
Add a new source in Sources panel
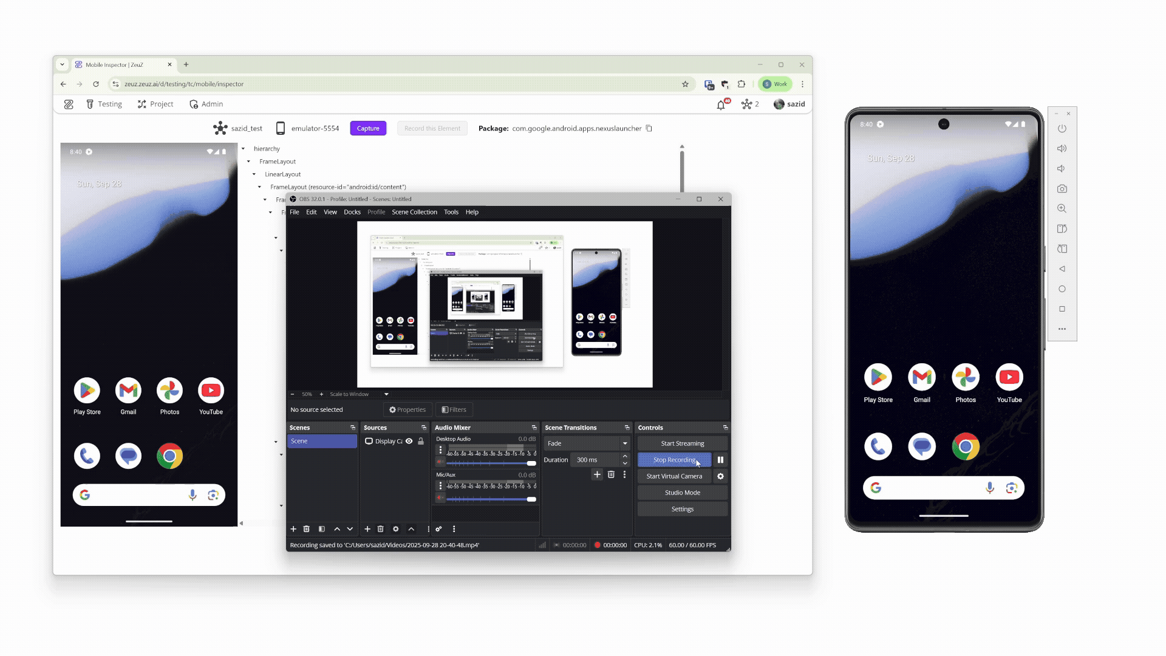tap(367, 529)
